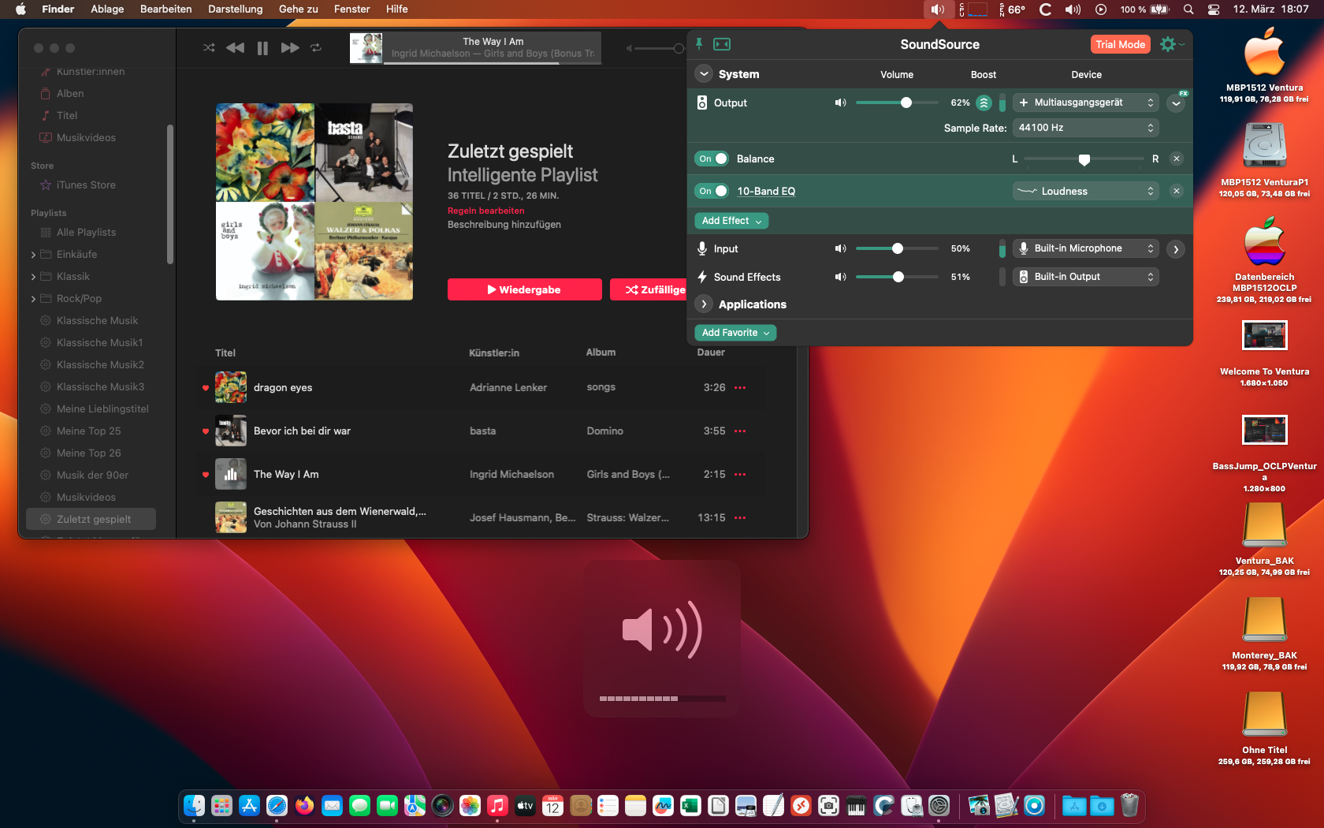The height and width of the screenshot is (828, 1324).
Task: Toggle the love heart on Bevor ich bei dir war
Action: (206, 431)
